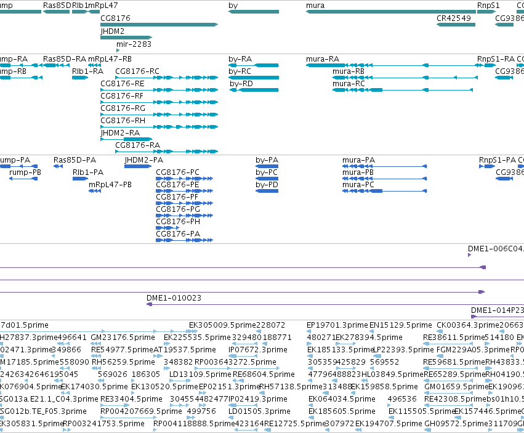Open the 'mura' gene label
524x433 pixels.
click(315, 6)
